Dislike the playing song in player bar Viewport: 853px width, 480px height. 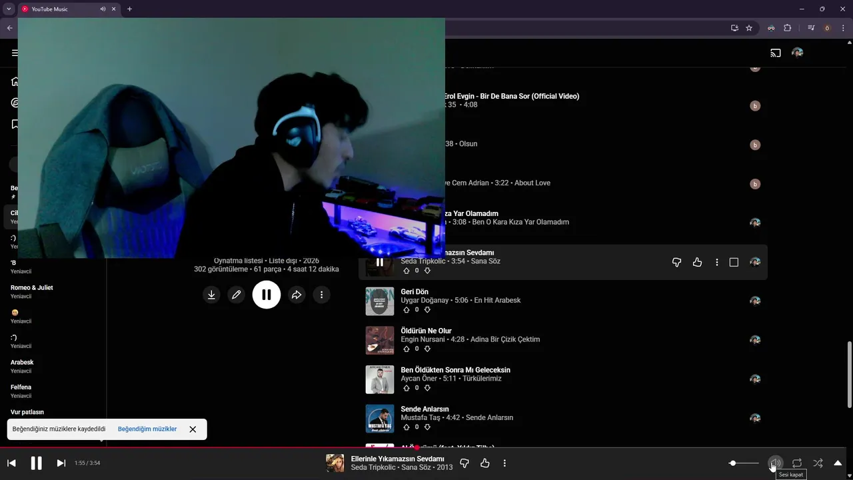[464, 463]
